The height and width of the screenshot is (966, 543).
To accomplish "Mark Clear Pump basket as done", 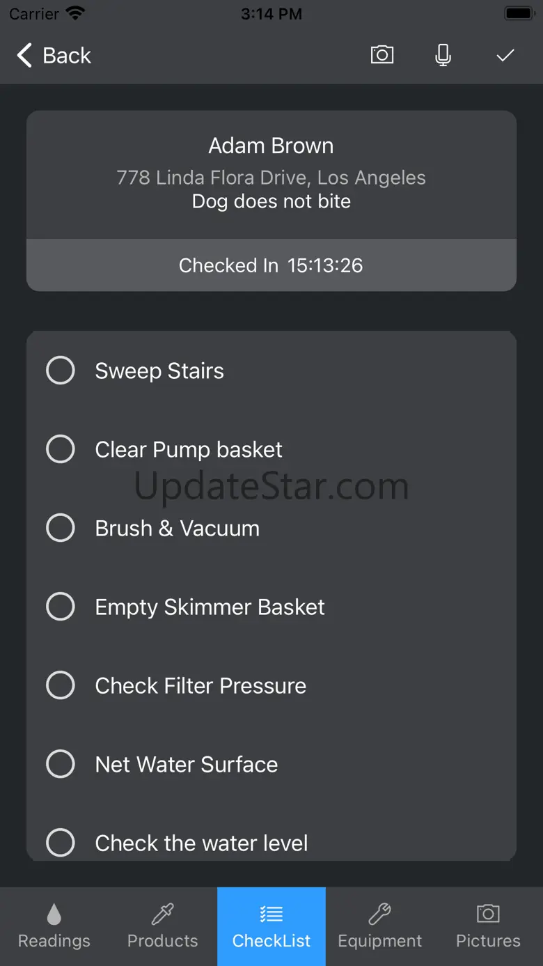I will (61, 449).
